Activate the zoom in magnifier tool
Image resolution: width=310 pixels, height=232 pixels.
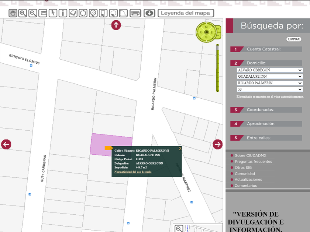[x=23, y=13]
